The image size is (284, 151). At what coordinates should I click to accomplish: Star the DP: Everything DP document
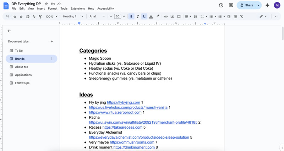coord(47,4)
